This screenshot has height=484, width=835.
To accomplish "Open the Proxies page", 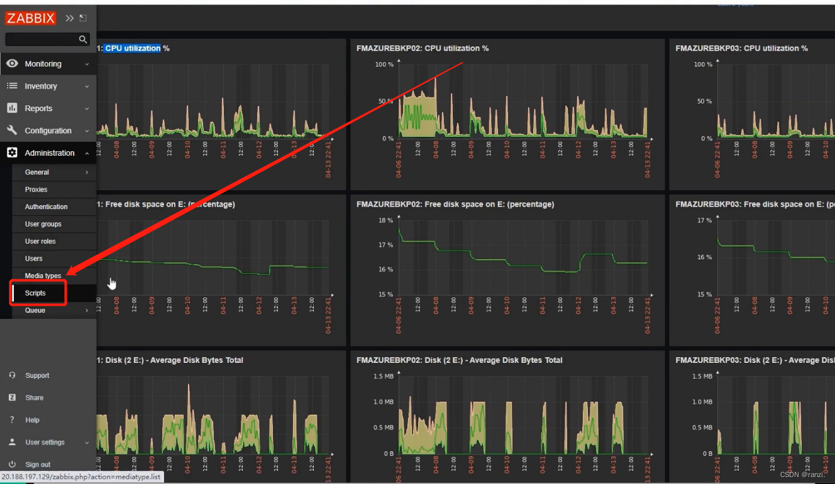I will pos(54,190).
